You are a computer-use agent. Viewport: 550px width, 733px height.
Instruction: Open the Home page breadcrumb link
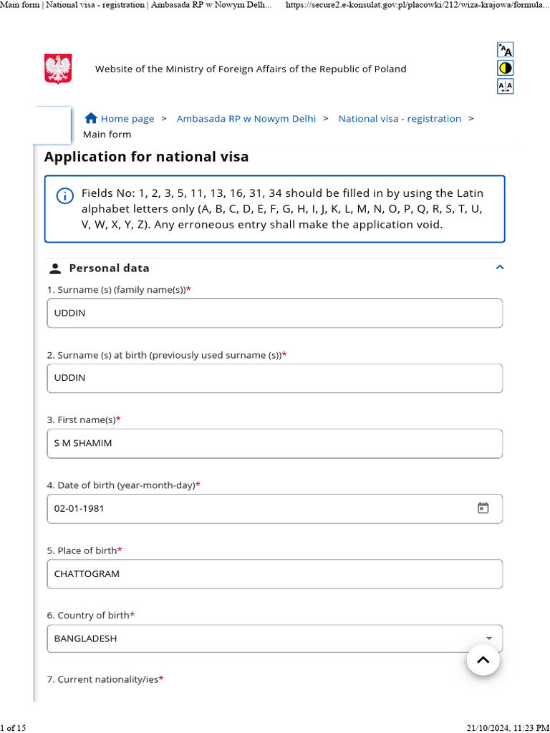tap(127, 119)
